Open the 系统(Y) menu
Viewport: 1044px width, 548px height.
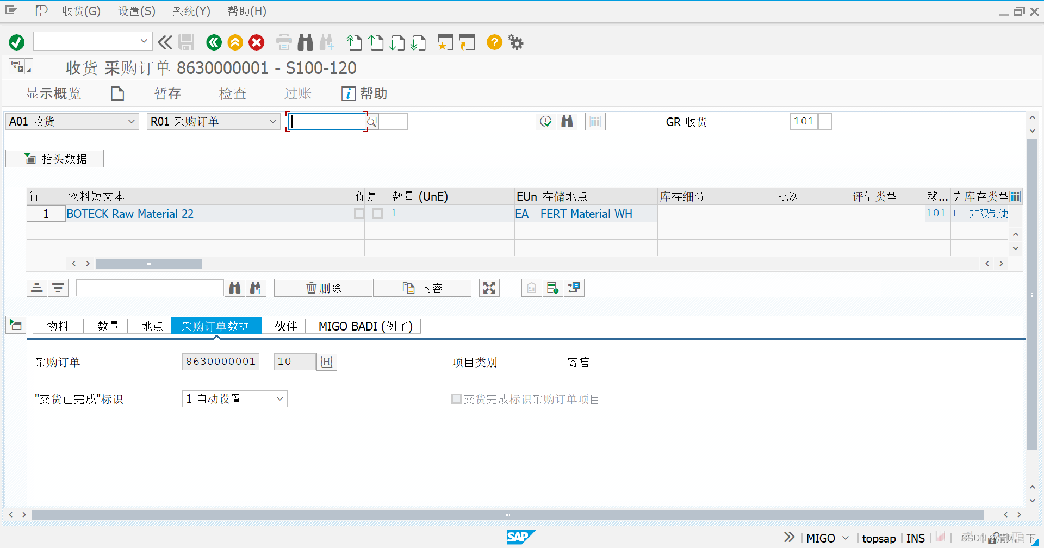[191, 11]
